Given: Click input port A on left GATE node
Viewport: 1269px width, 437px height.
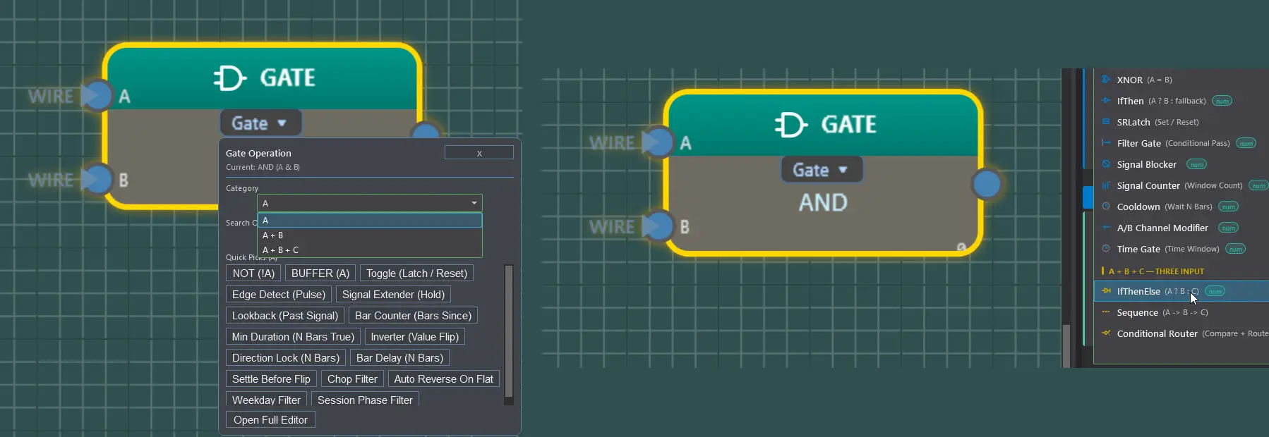Looking at the screenshot, I should tap(97, 96).
